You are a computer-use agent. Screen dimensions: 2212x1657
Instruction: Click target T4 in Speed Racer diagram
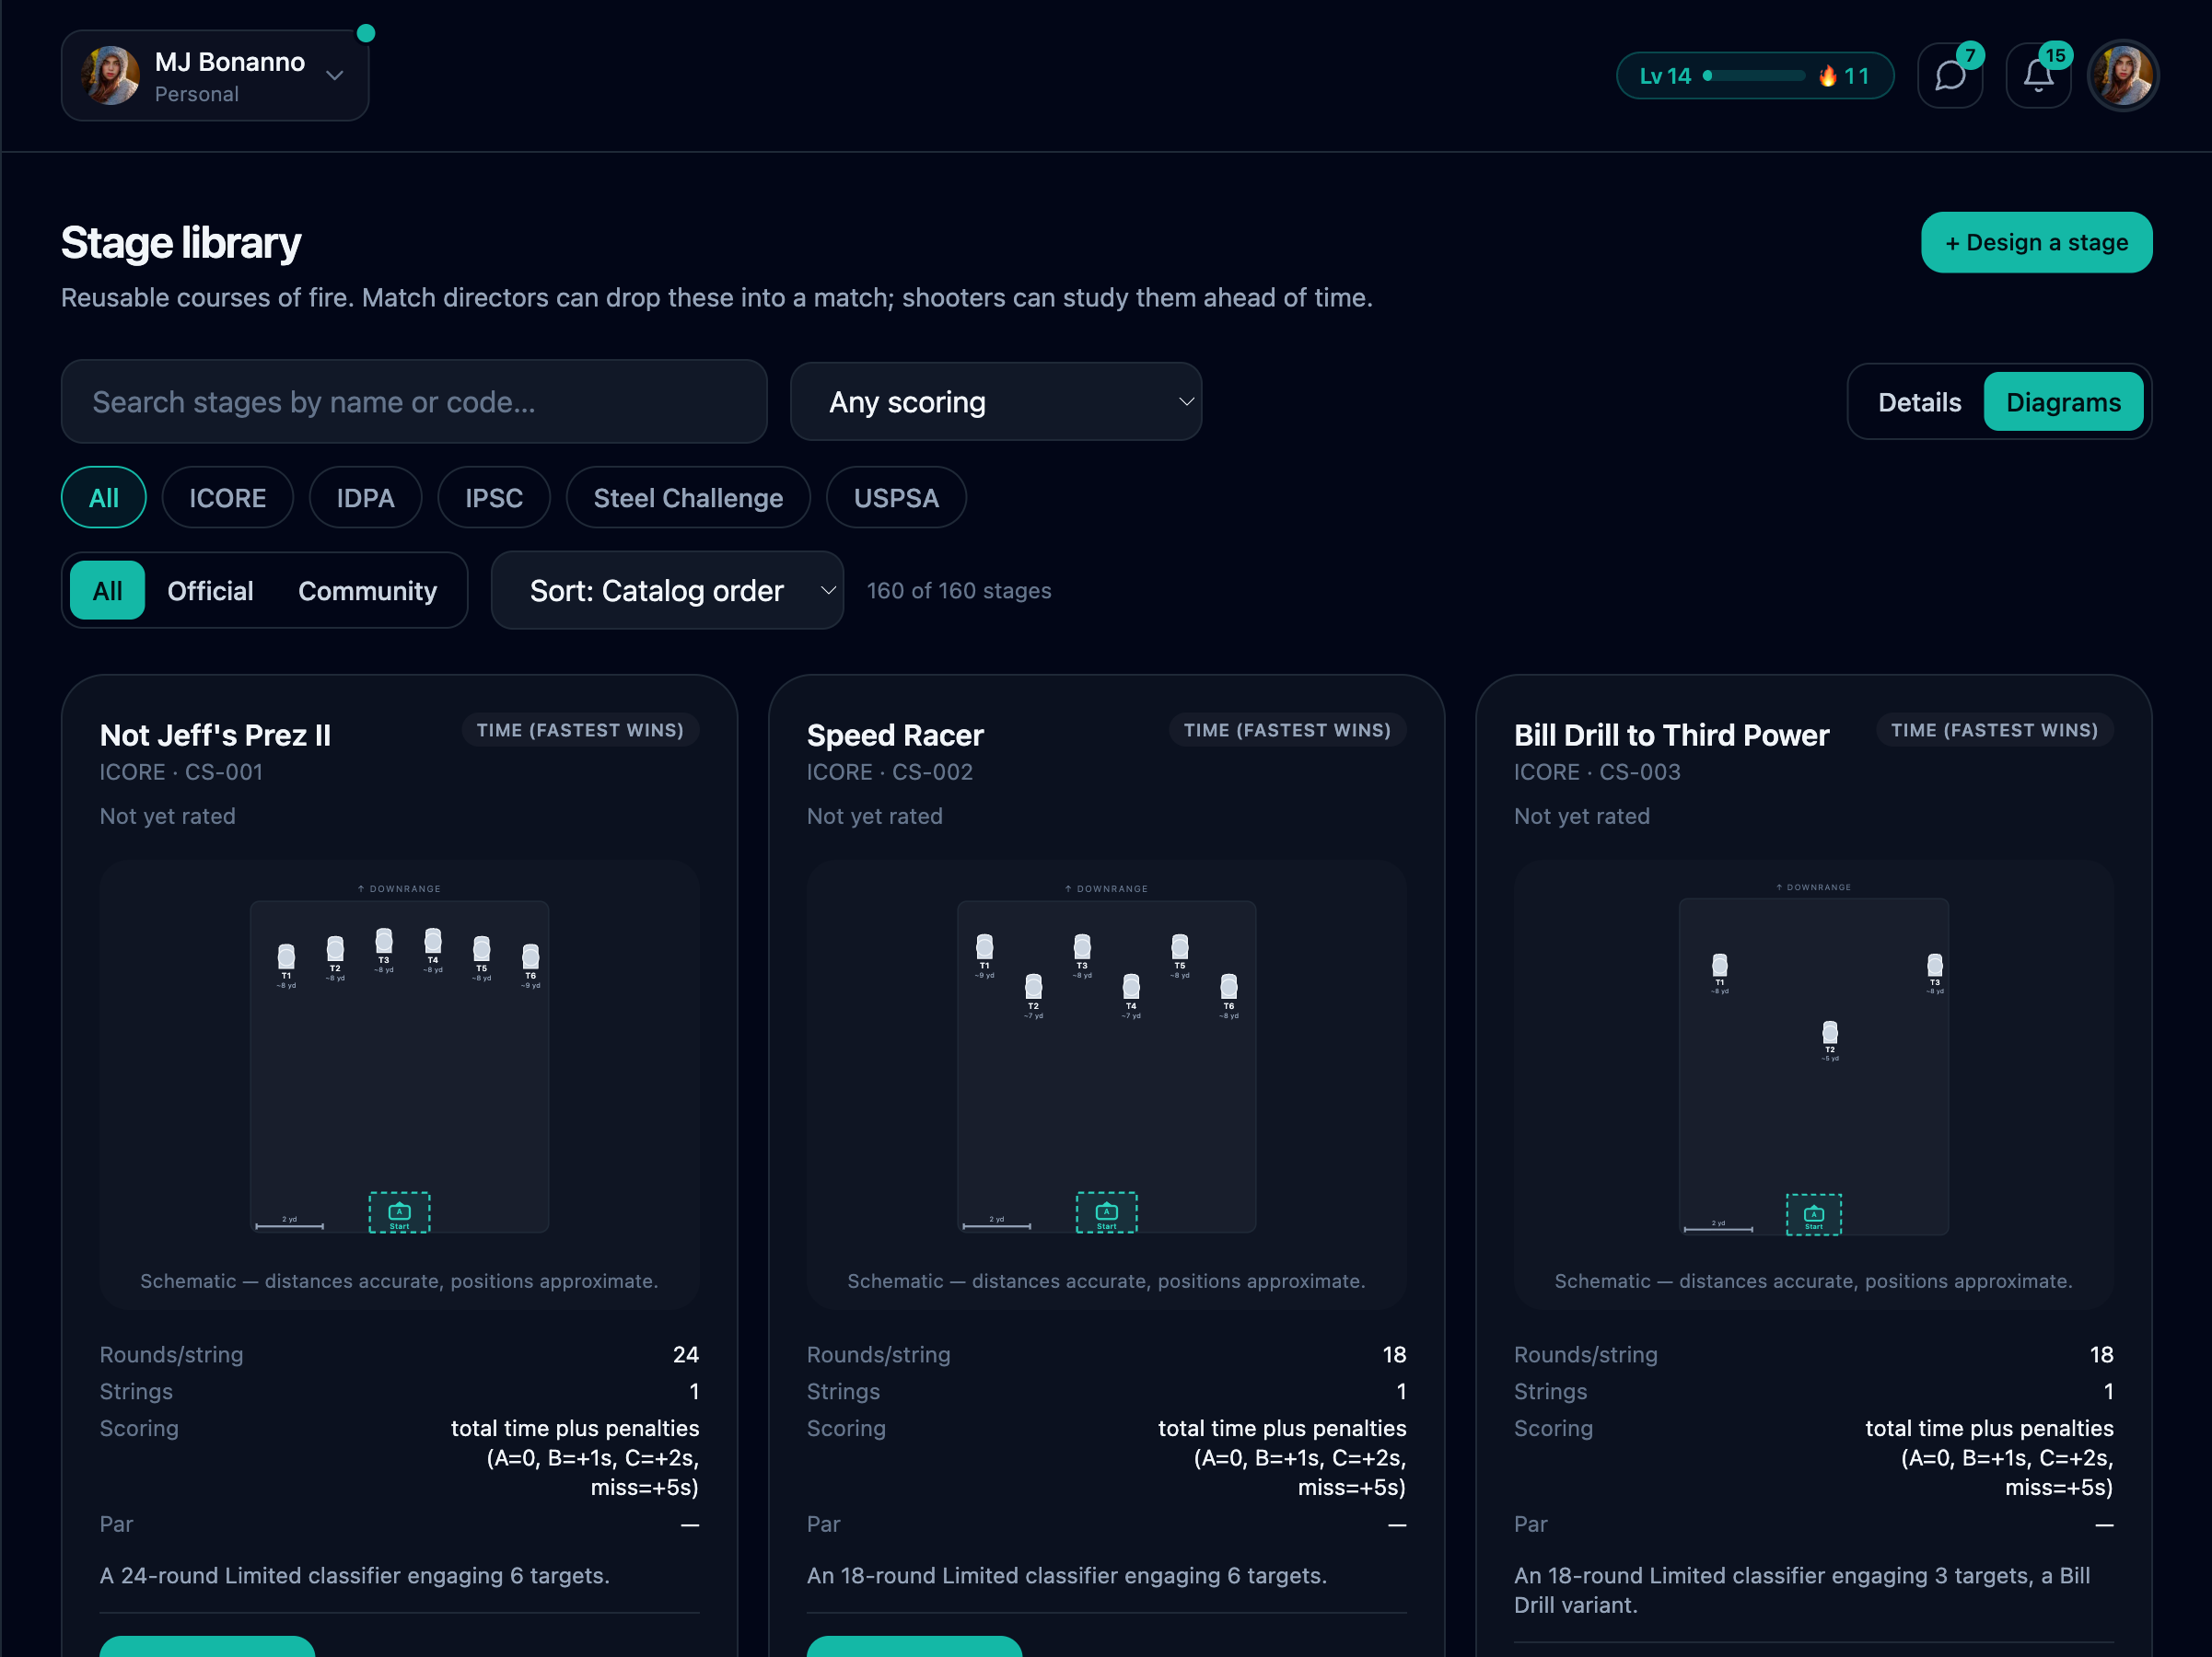click(1131, 987)
